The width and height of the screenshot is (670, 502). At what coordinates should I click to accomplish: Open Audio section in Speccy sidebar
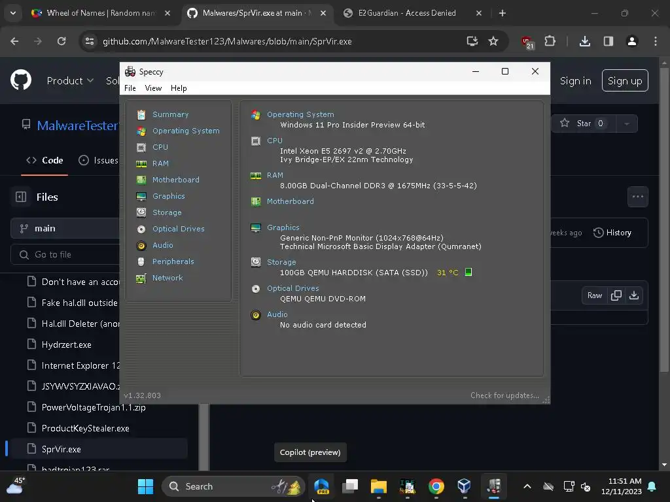coord(162,245)
